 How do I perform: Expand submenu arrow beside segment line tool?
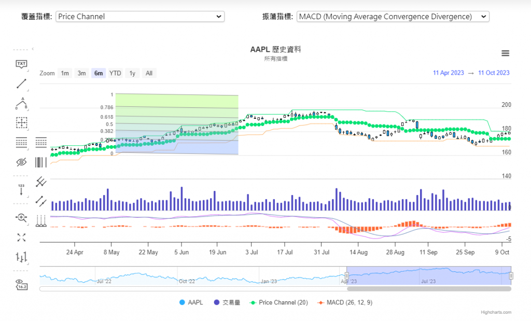28,90
